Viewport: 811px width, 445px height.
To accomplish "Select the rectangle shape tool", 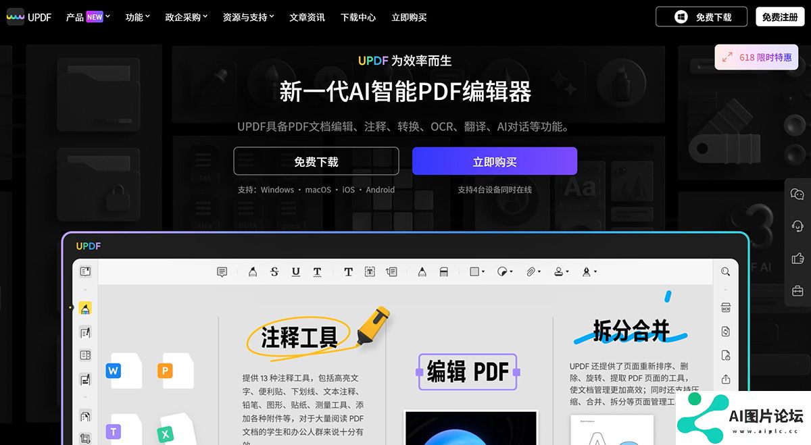I will [x=474, y=271].
